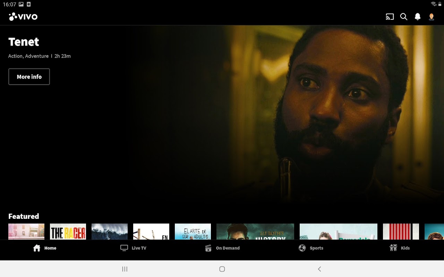This screenshot has width=444, height=277.
Task: Open El Arte de Ser Adulto thumbnail
Action: (193, 232)
